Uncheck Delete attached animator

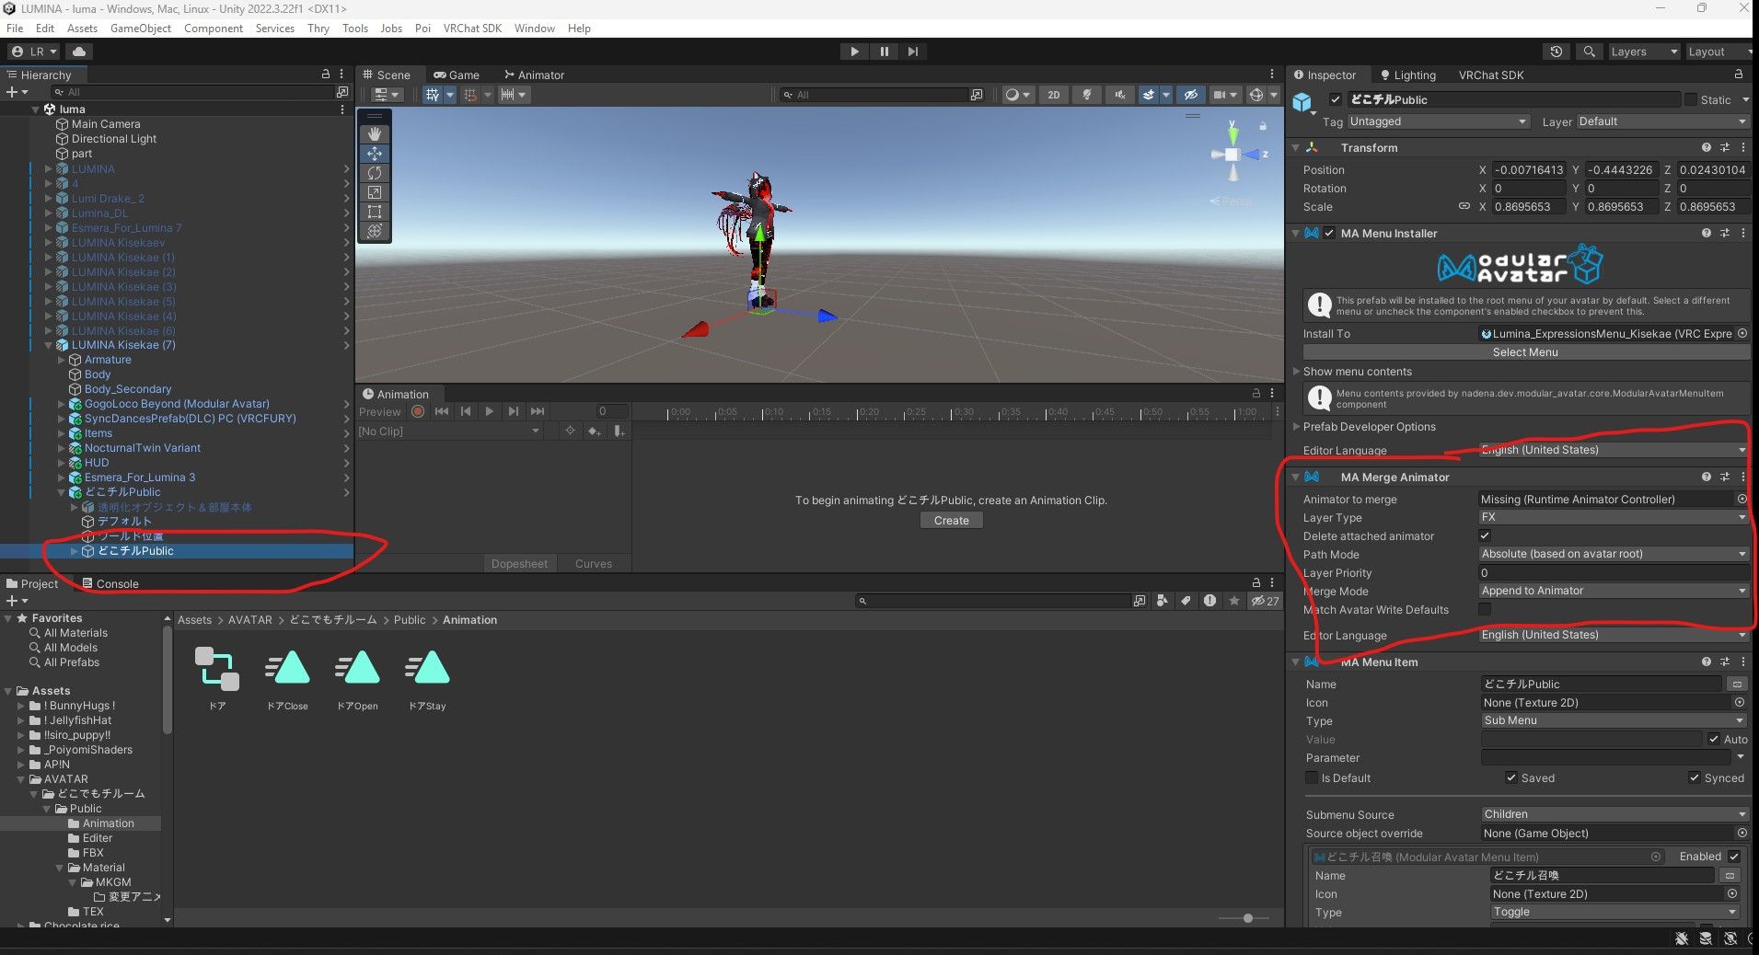[x=1485, y=536]
